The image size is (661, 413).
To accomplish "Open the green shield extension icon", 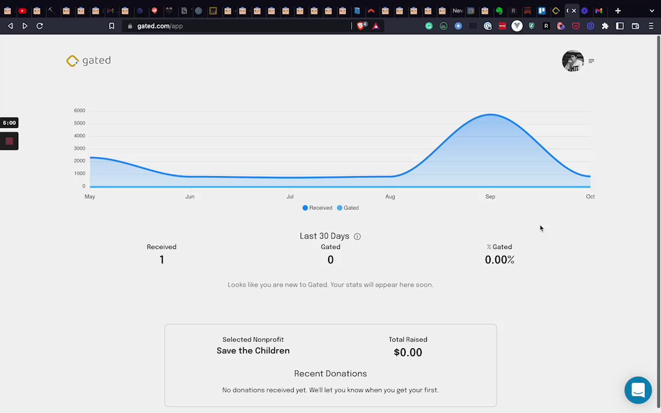I will 531,26.
